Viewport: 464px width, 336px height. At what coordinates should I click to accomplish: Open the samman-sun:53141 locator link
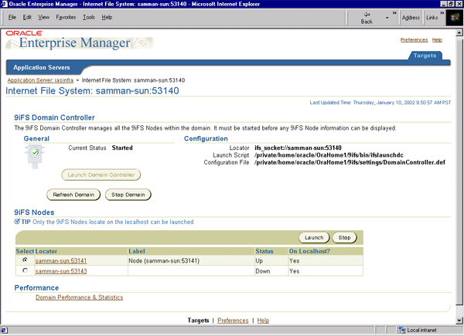61,261
